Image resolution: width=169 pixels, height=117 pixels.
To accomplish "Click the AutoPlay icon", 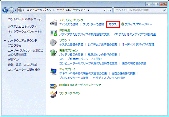I will (x=54, y=33).
